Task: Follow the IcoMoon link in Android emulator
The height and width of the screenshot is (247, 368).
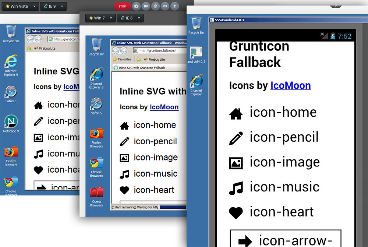Action: pos(291,85)
